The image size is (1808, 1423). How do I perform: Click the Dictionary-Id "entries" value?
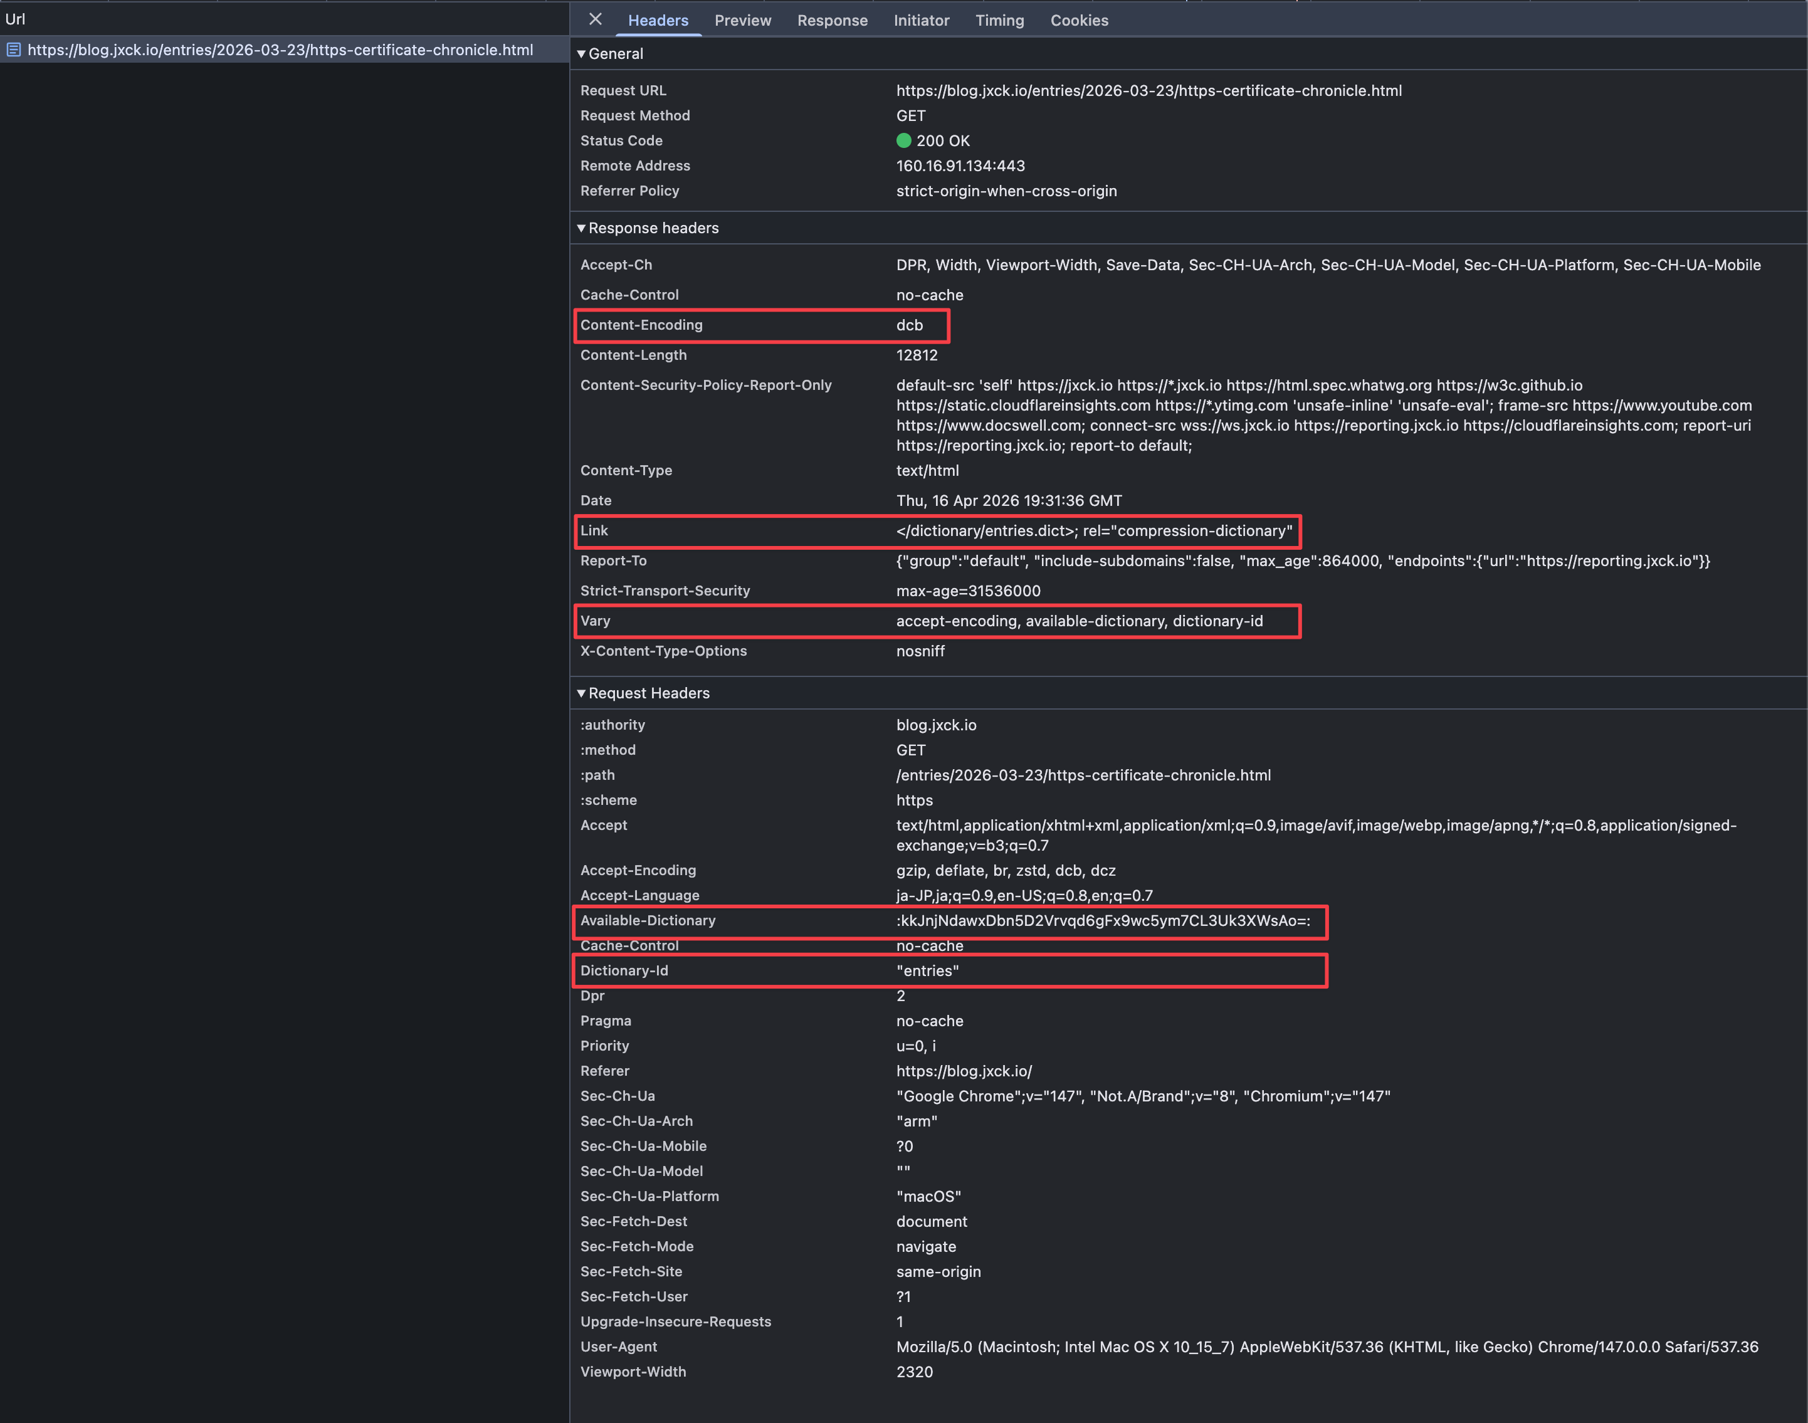(927, 970)
